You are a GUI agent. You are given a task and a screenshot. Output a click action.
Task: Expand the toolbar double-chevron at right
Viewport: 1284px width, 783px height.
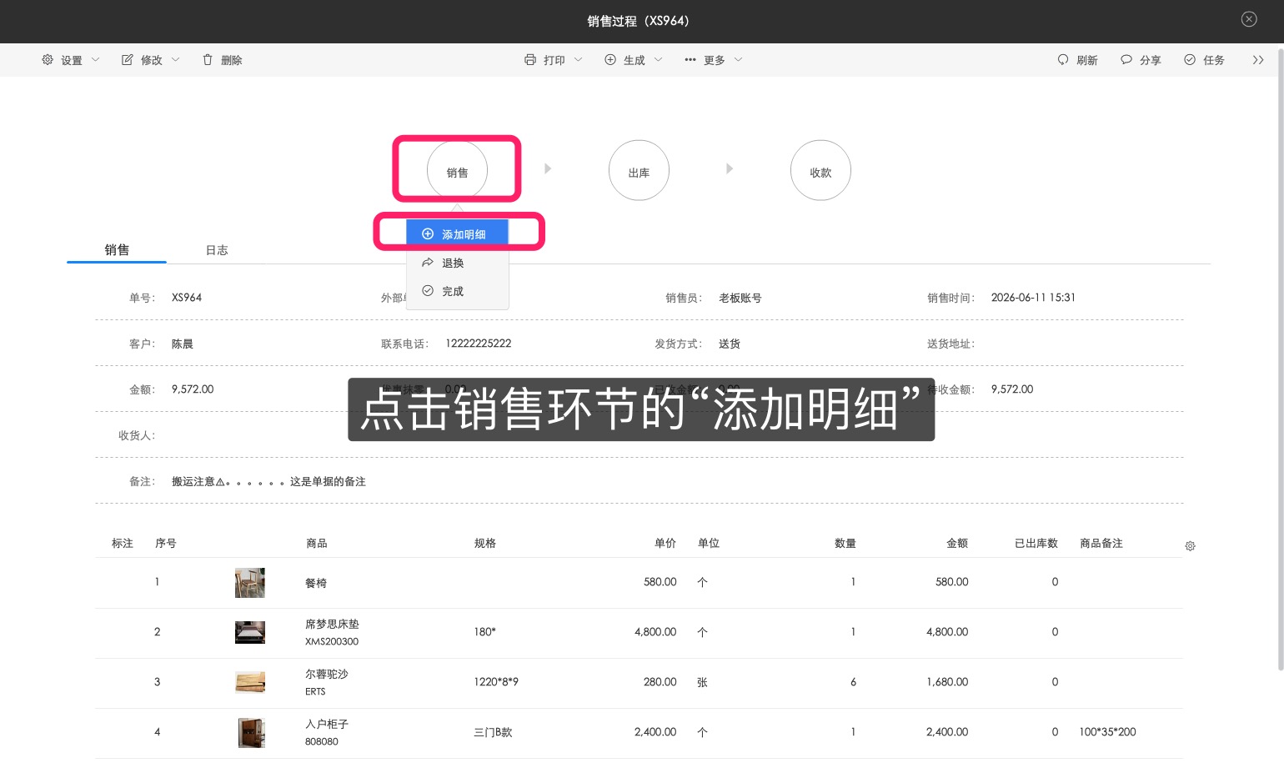tap(1258, 60)
